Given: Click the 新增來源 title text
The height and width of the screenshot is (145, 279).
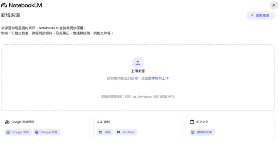Looking at the screenshot, I should click(11, 15).
